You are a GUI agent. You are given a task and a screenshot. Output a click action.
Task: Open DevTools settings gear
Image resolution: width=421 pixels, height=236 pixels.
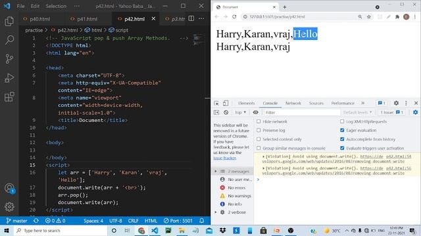pos(396,103)
